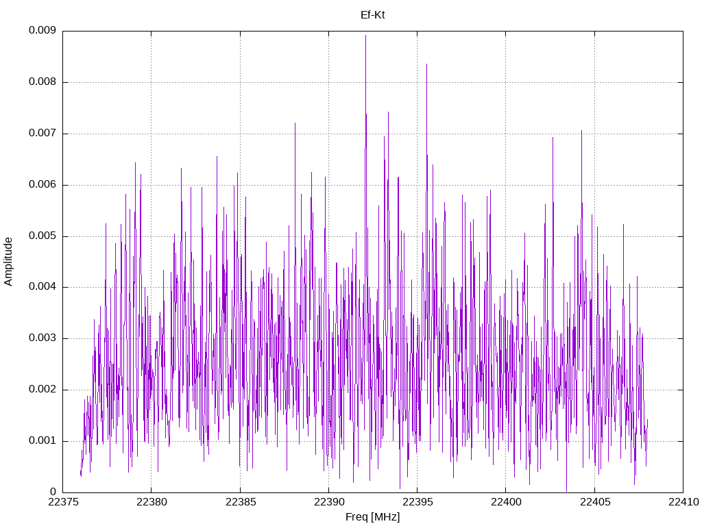This screenshot has height=526, width=702.
Task: Click y-axis tick label 0.008
Action: point(43,82)
